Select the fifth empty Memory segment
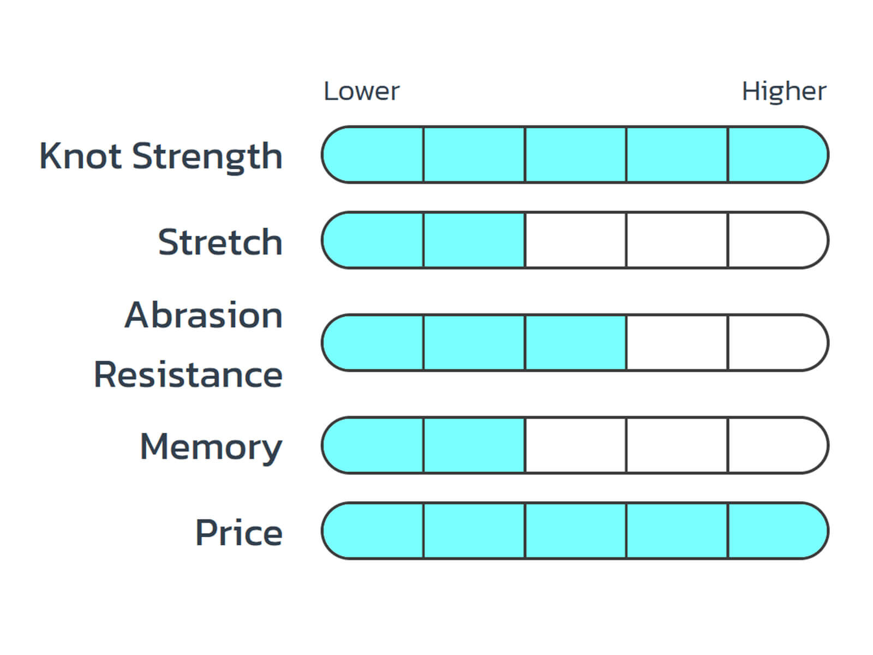This screenshot has height=655, width=873. (x=779, y=445)
